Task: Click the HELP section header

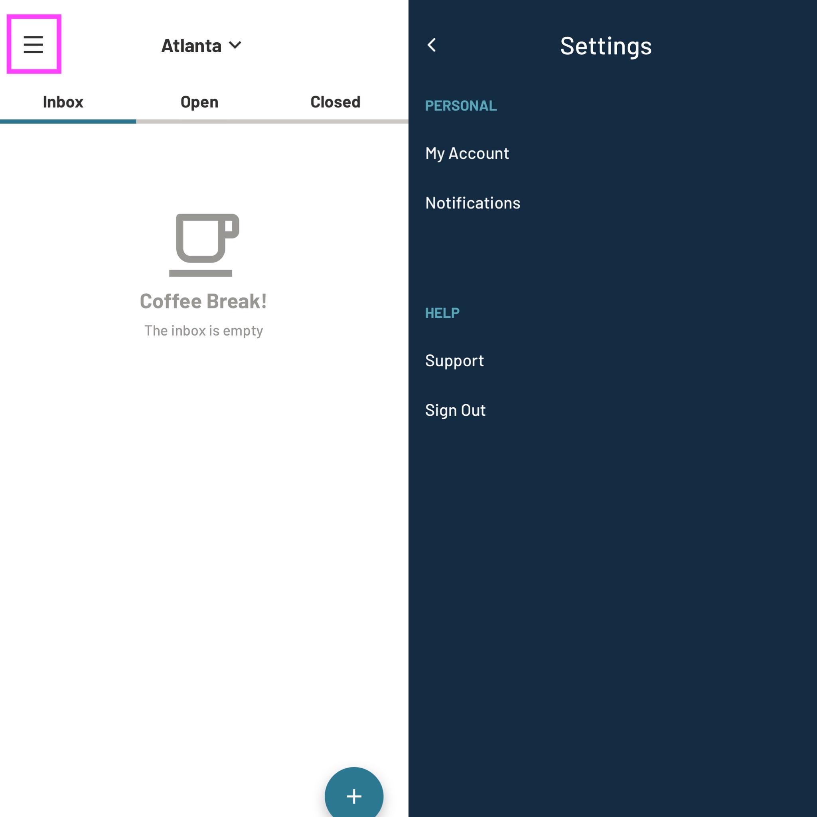Action: (442, 313)
